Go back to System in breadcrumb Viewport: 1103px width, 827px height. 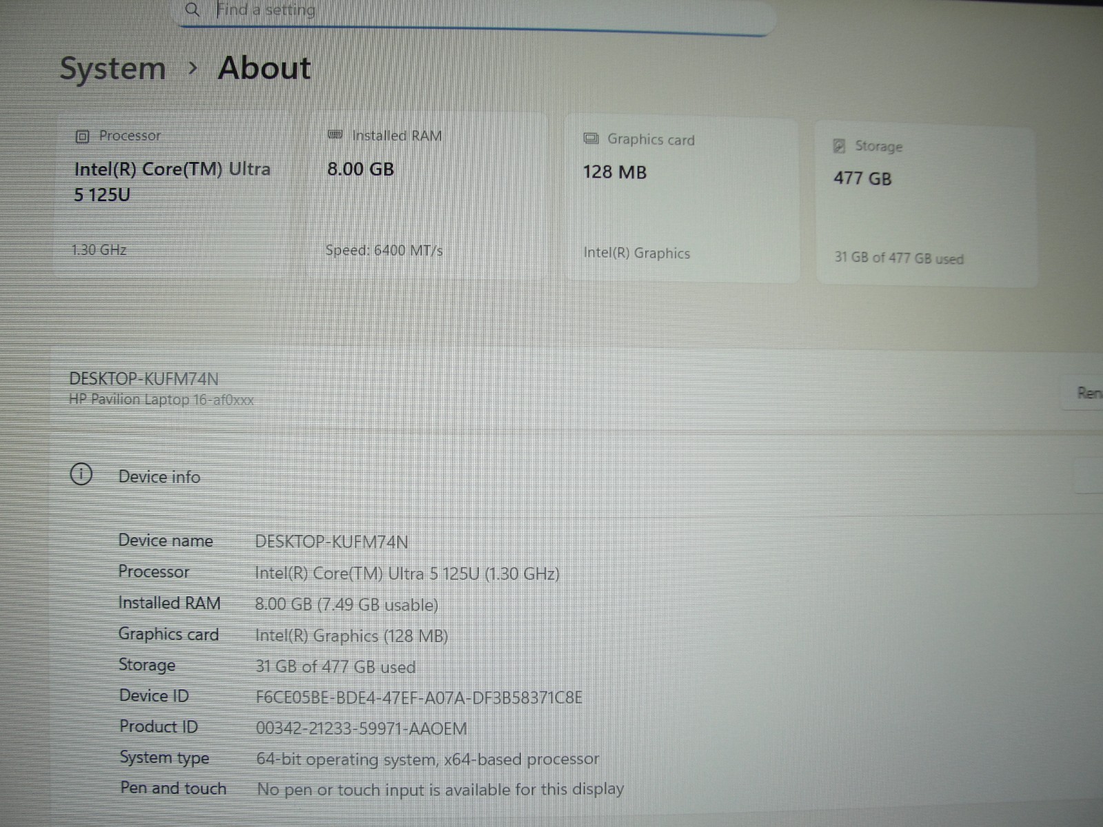coord(113,69)
